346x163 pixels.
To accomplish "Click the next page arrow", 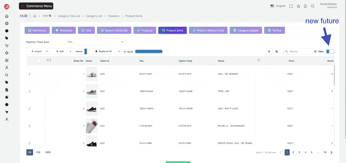I will click(x=332, y=152).
